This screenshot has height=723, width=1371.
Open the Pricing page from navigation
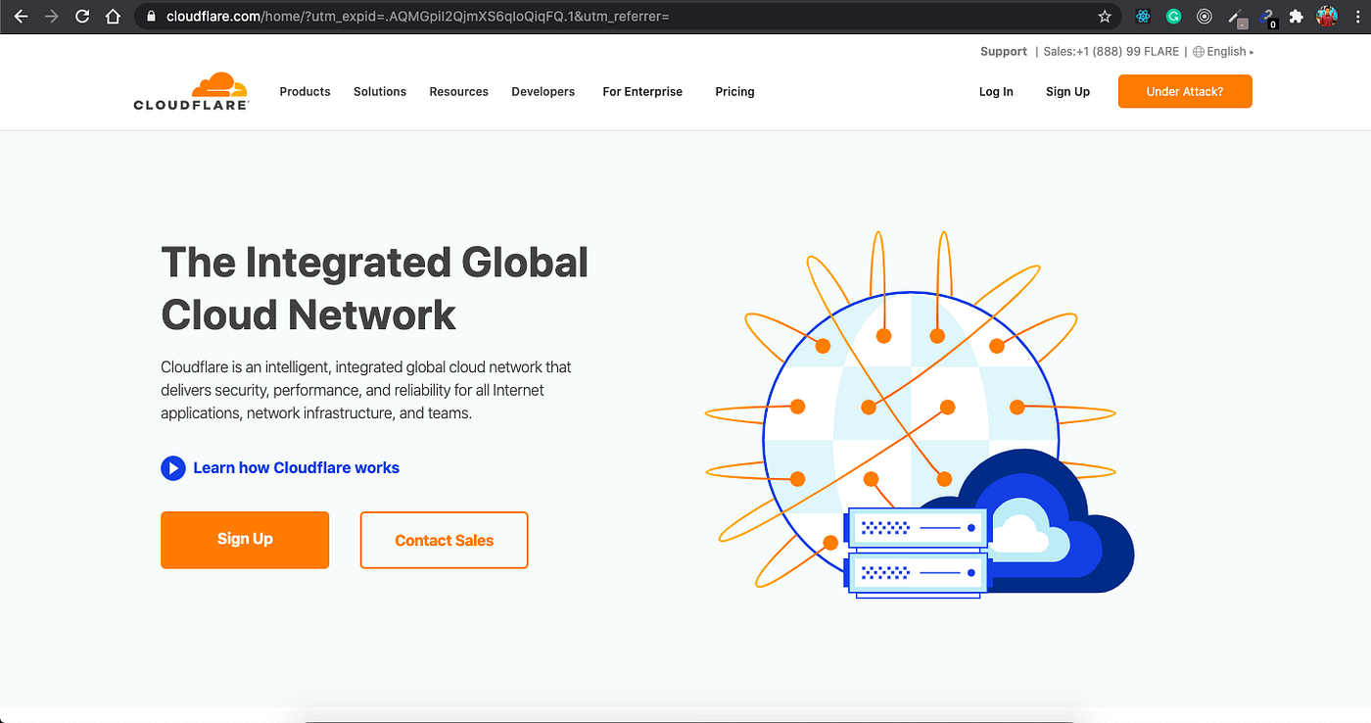(x=734, y=91)
